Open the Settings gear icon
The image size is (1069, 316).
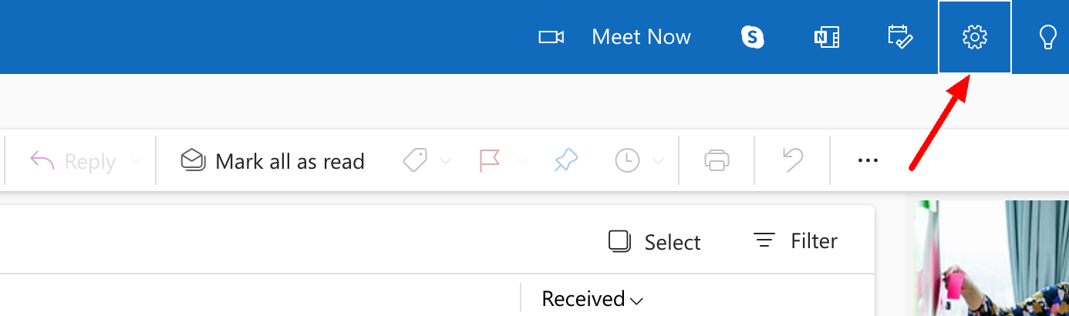[x=975, y=37]
